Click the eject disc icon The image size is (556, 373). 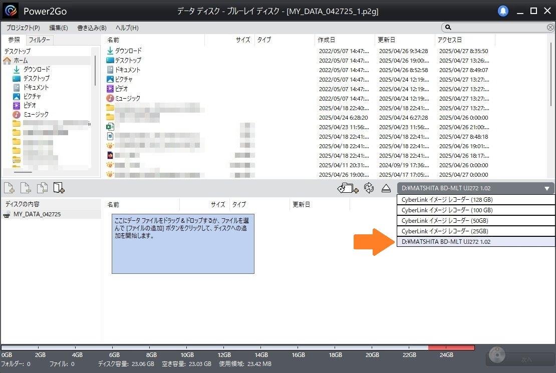click(x=386, y=188)
